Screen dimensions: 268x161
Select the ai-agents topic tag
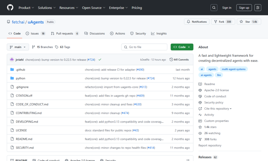(206, 75)
